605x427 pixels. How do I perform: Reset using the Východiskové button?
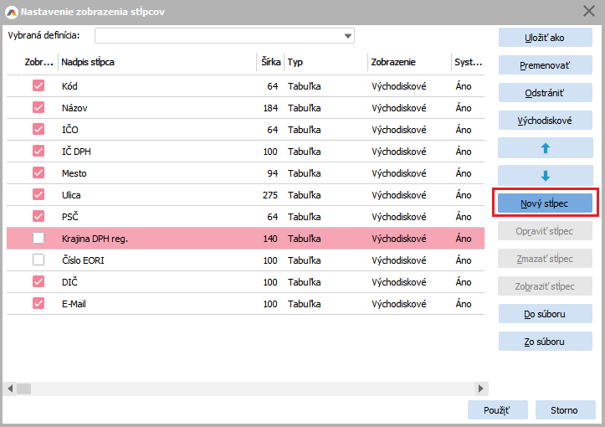tap(545, 121)
